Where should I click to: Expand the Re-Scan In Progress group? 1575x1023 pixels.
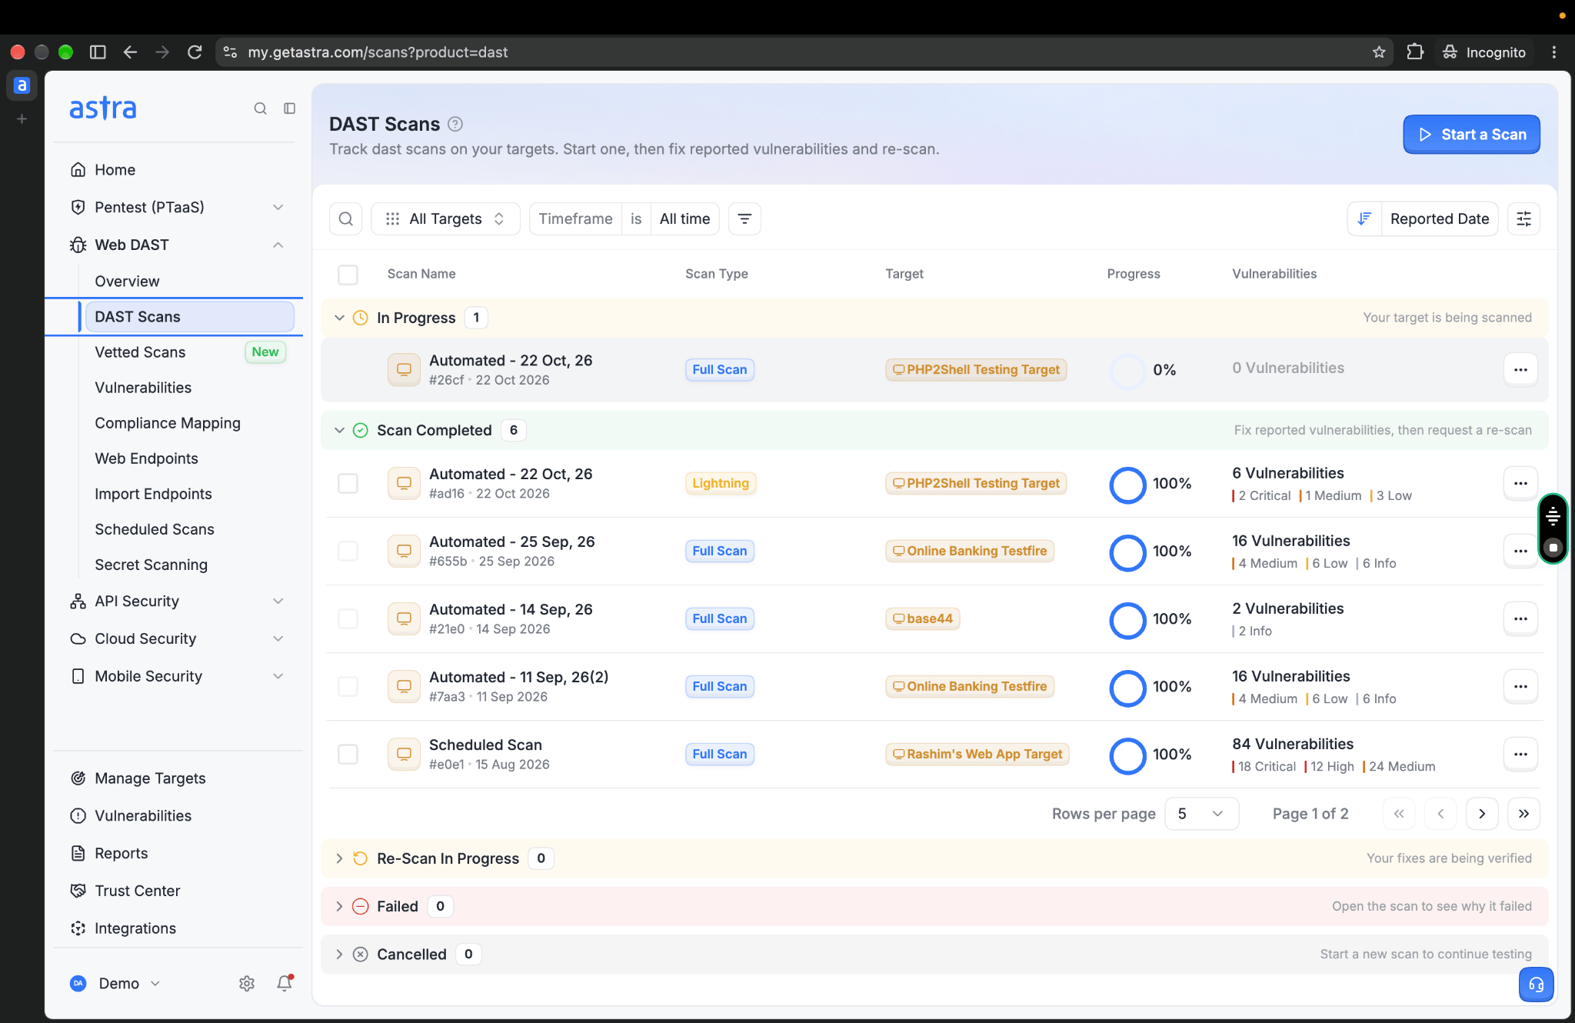[x=339, y=859]
